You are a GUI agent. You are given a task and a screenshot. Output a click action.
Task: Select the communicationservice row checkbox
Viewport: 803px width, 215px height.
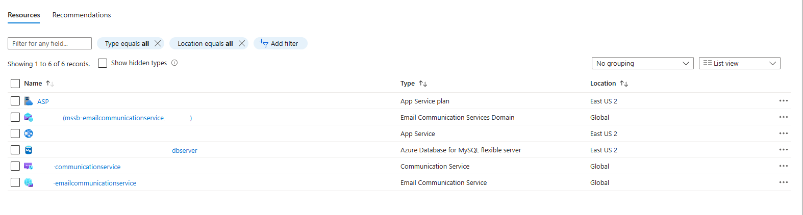pos(15,166)
